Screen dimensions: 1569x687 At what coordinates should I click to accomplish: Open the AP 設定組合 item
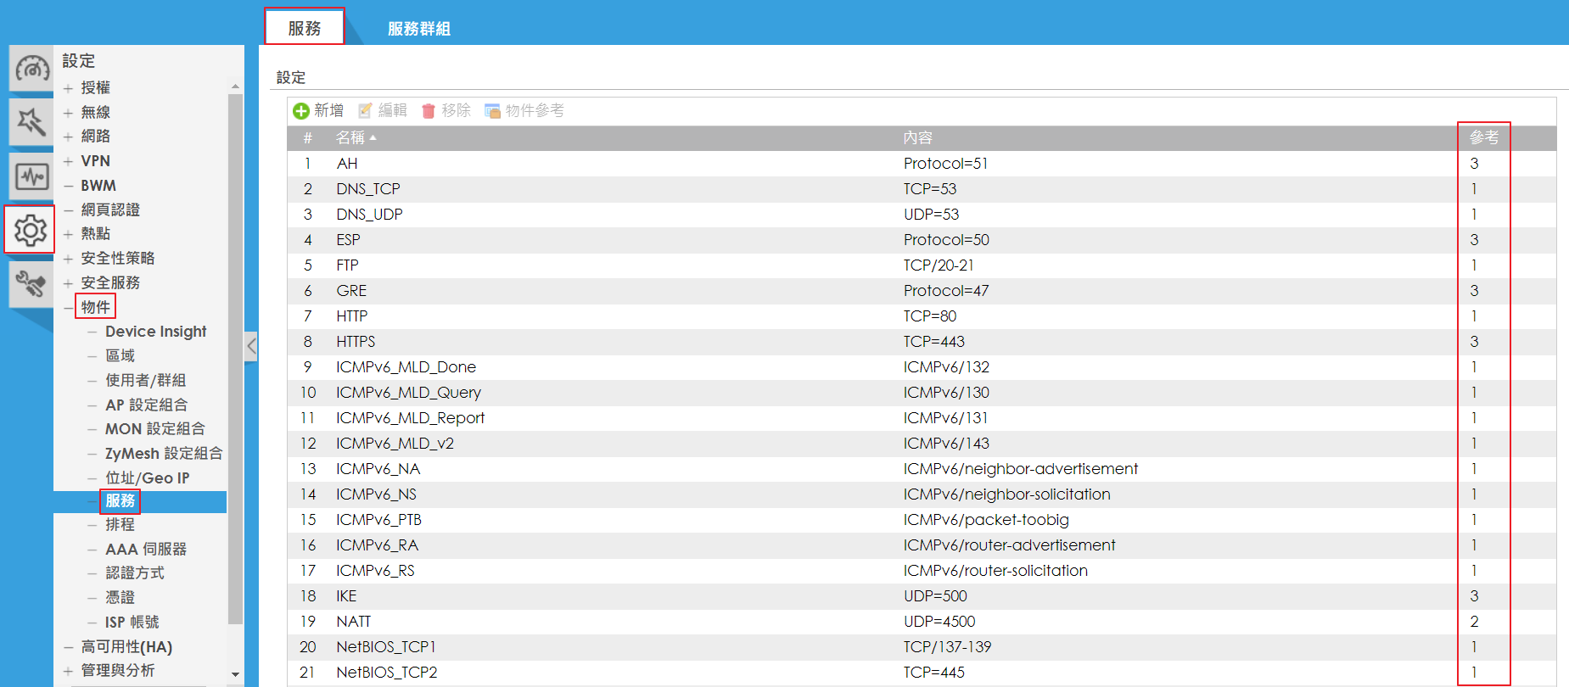click(x=146, y=405)
